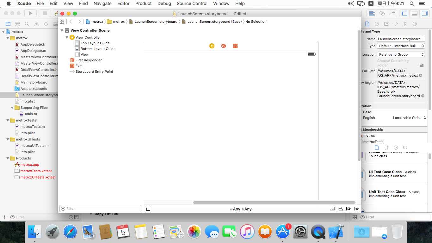Viewport: 432px width, 243px height.
Task: Hide the Navigator pane
Action: coord(404,13)
